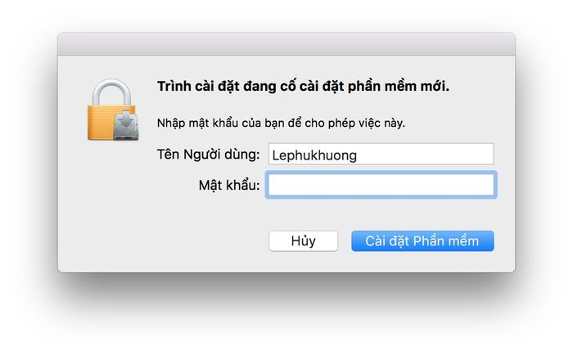Click the padlock's silver shackle
573x355 pixels.
(112, 87)
